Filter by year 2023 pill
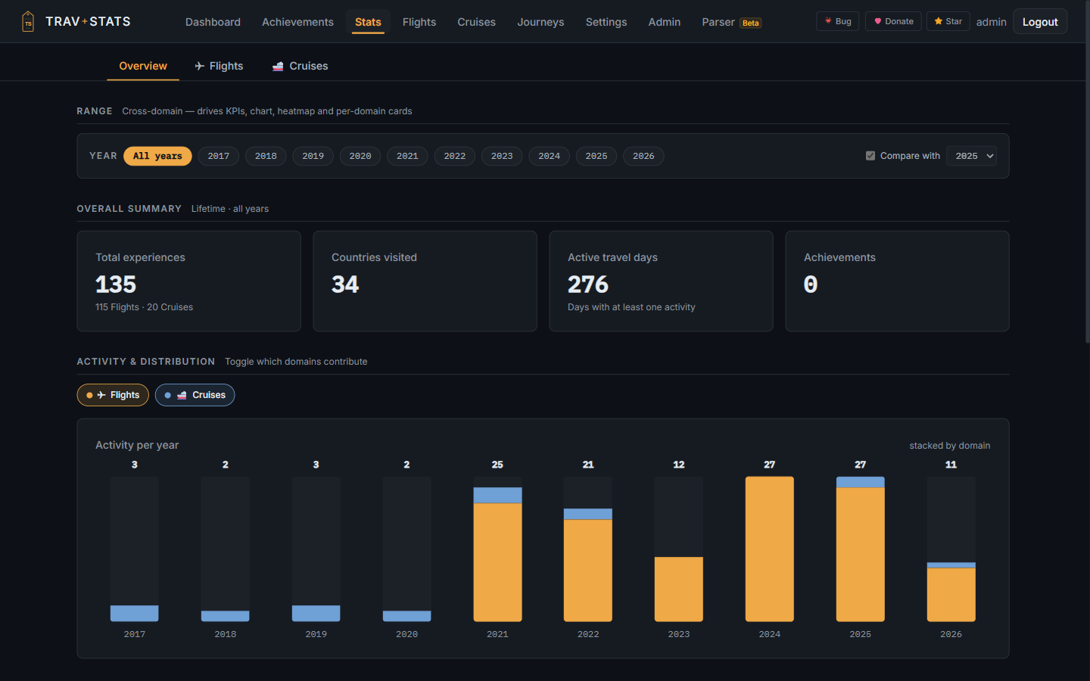Viewport: 1090px width, 681px height. coord(502,156)
